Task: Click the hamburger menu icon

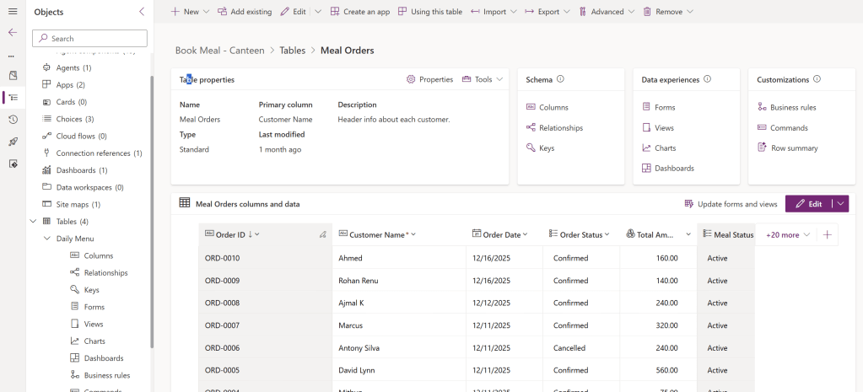Action: [12, 11]
